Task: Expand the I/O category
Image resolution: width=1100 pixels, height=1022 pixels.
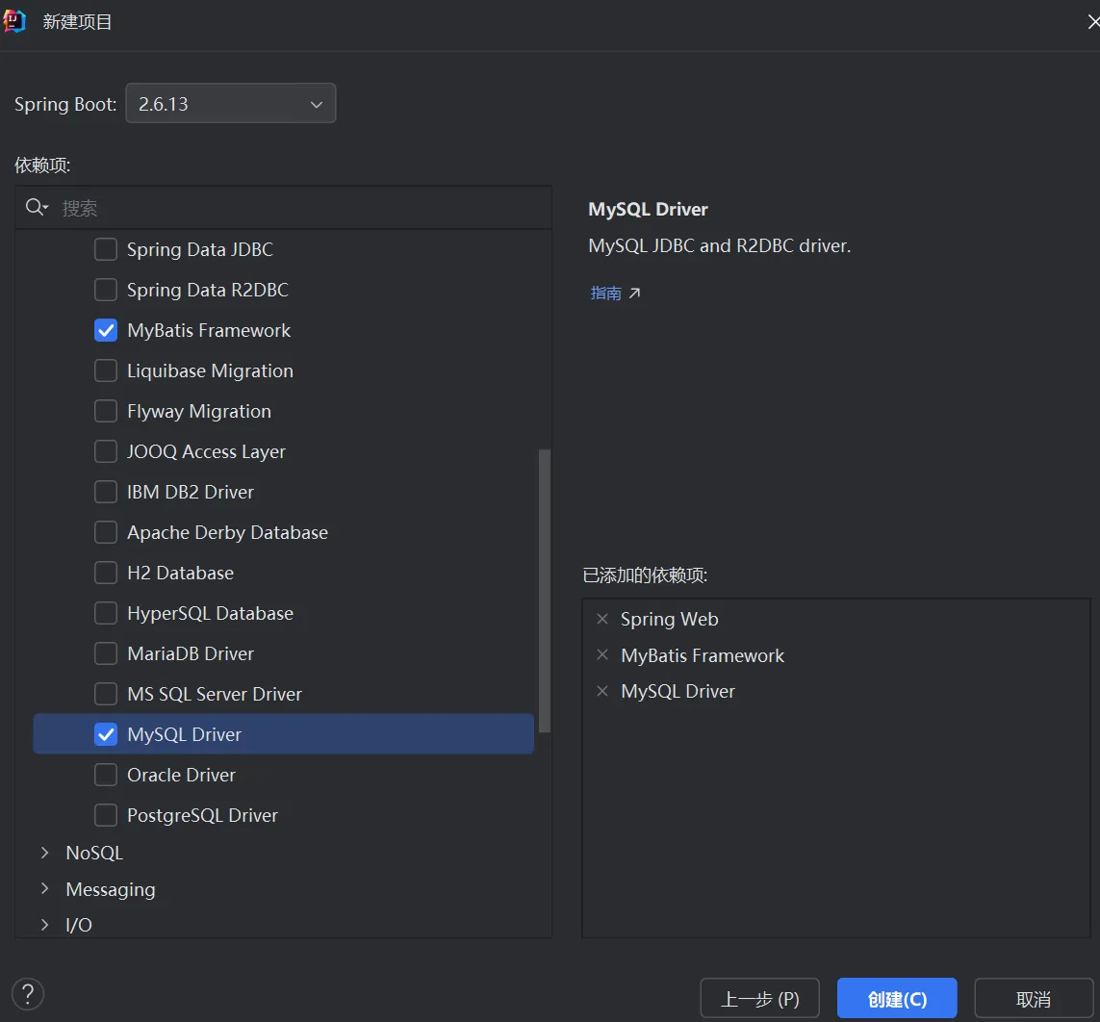Action: tap(44, 925)
